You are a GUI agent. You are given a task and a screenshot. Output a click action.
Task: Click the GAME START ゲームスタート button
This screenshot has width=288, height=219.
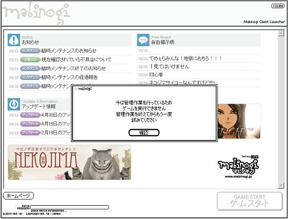(250, 201)
